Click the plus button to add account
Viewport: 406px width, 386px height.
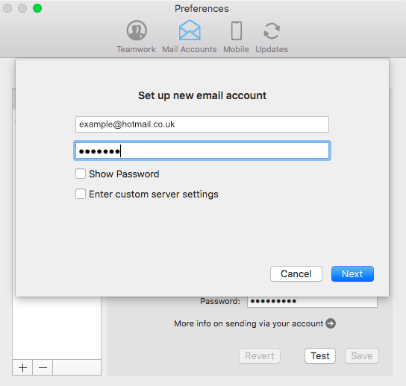tap(22, 367)
